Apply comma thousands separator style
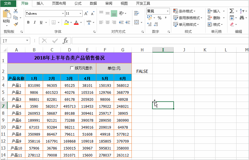The image size is (249, 160). click(x=166, y=18)
